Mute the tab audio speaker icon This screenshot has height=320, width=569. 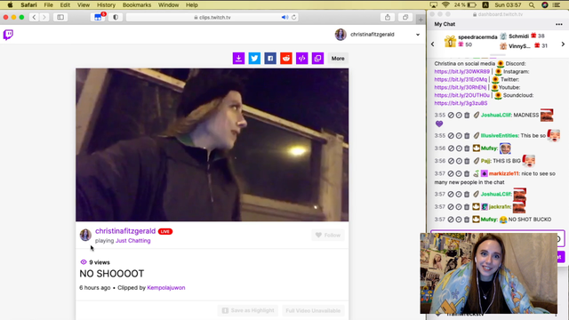(284, 17)
